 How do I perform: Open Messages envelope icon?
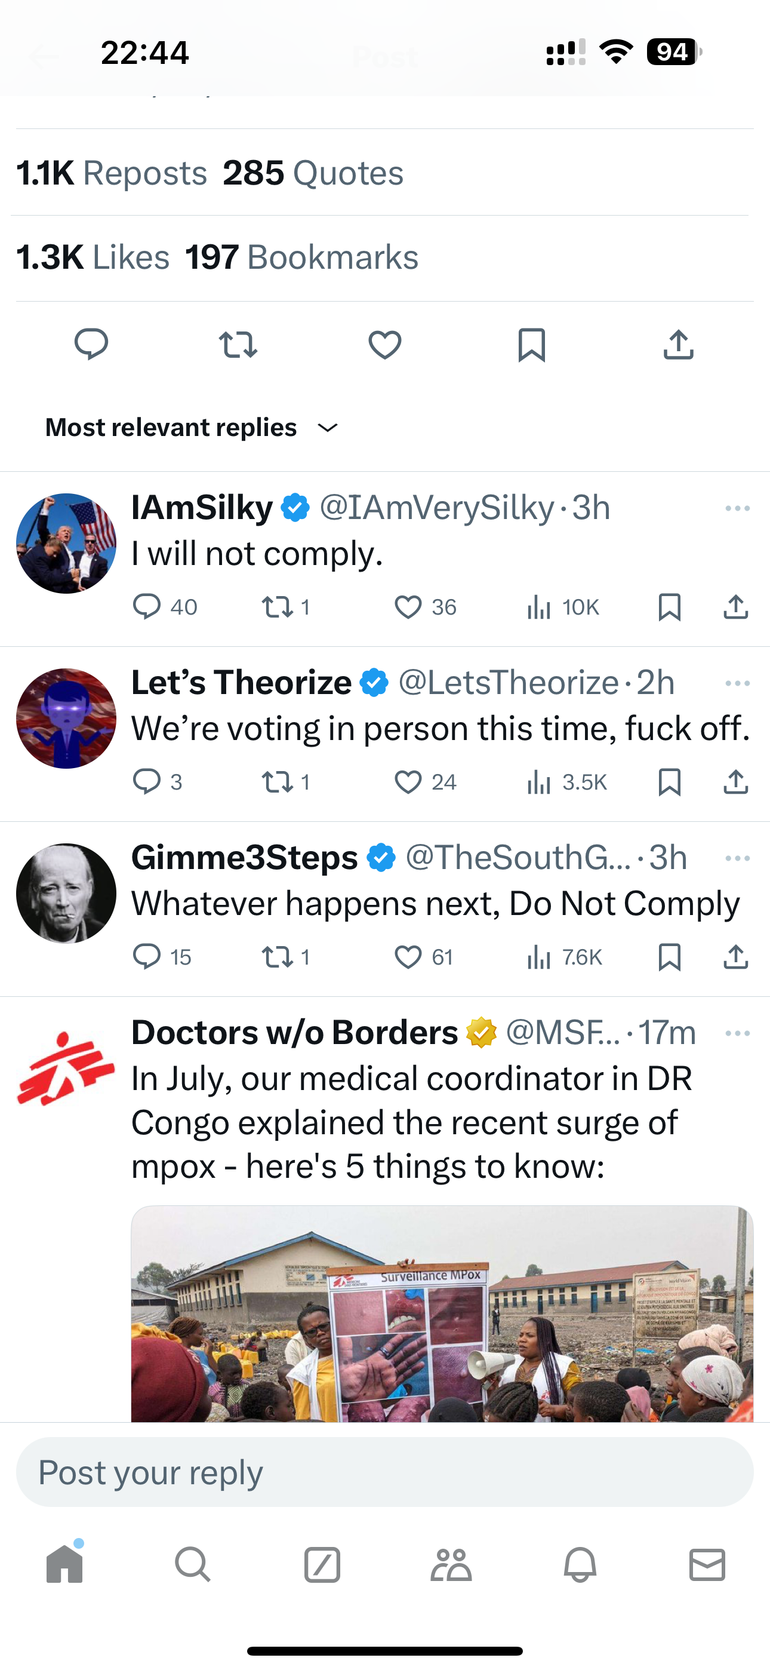point(707,1565)
